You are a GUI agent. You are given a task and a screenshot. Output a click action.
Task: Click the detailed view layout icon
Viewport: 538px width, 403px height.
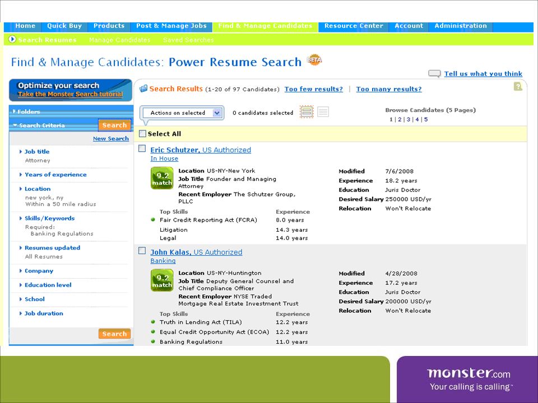coord(307,112)
